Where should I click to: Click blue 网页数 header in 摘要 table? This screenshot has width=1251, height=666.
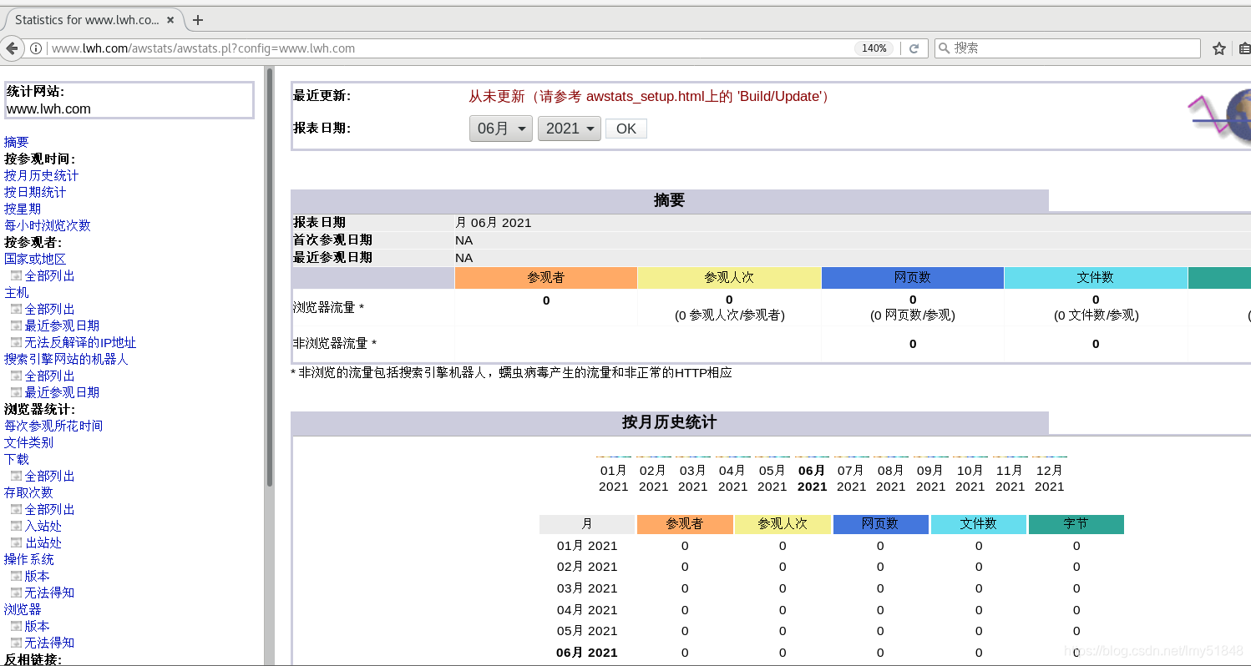(x=913, y=278)
